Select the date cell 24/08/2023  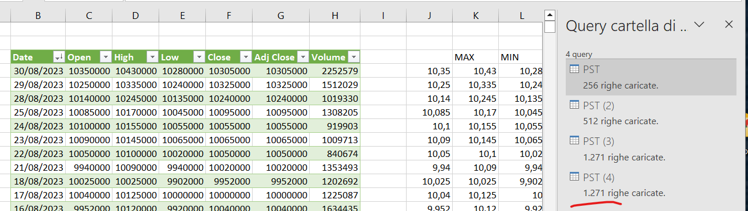click(x=38, y=126)
